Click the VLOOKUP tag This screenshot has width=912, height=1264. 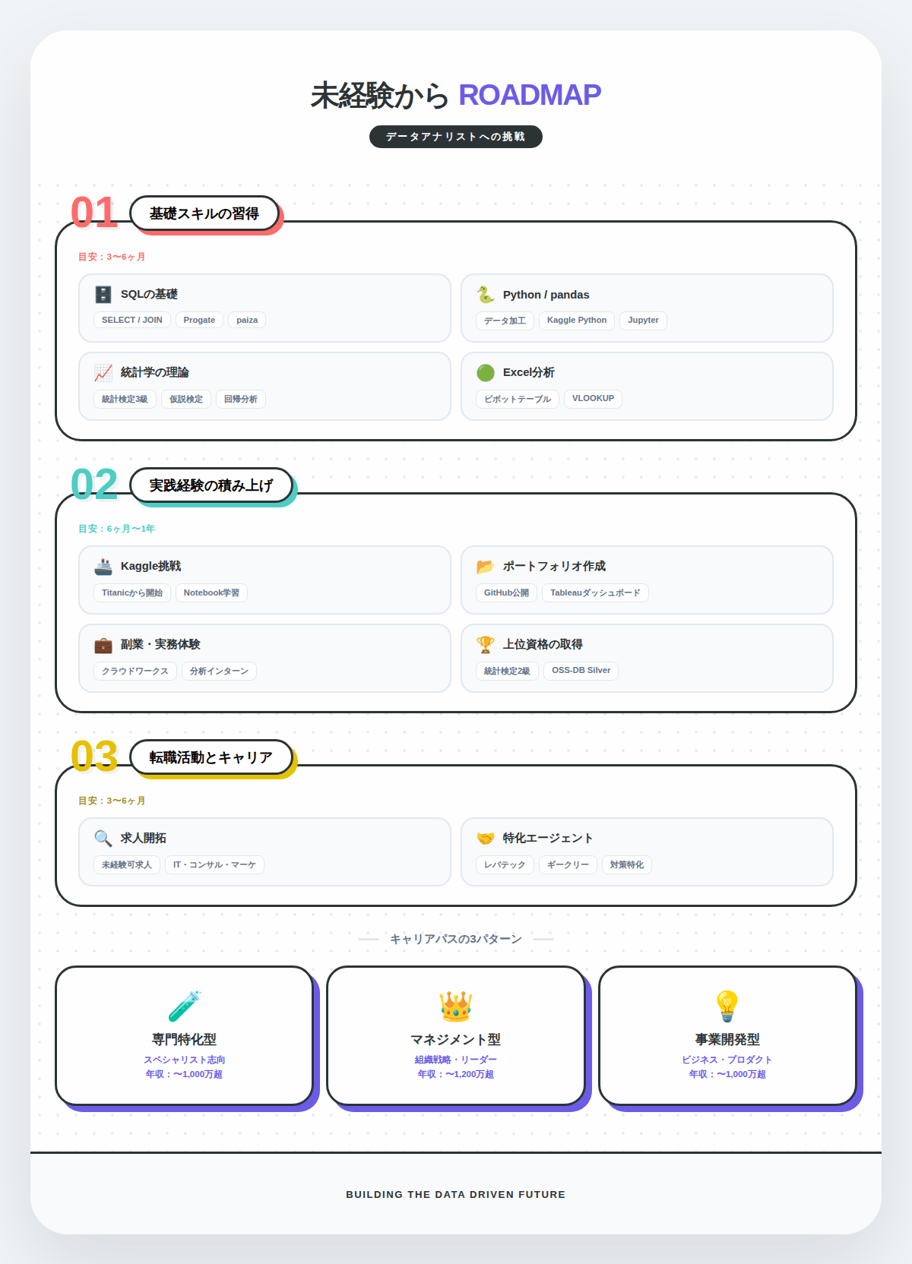point(593,399)
